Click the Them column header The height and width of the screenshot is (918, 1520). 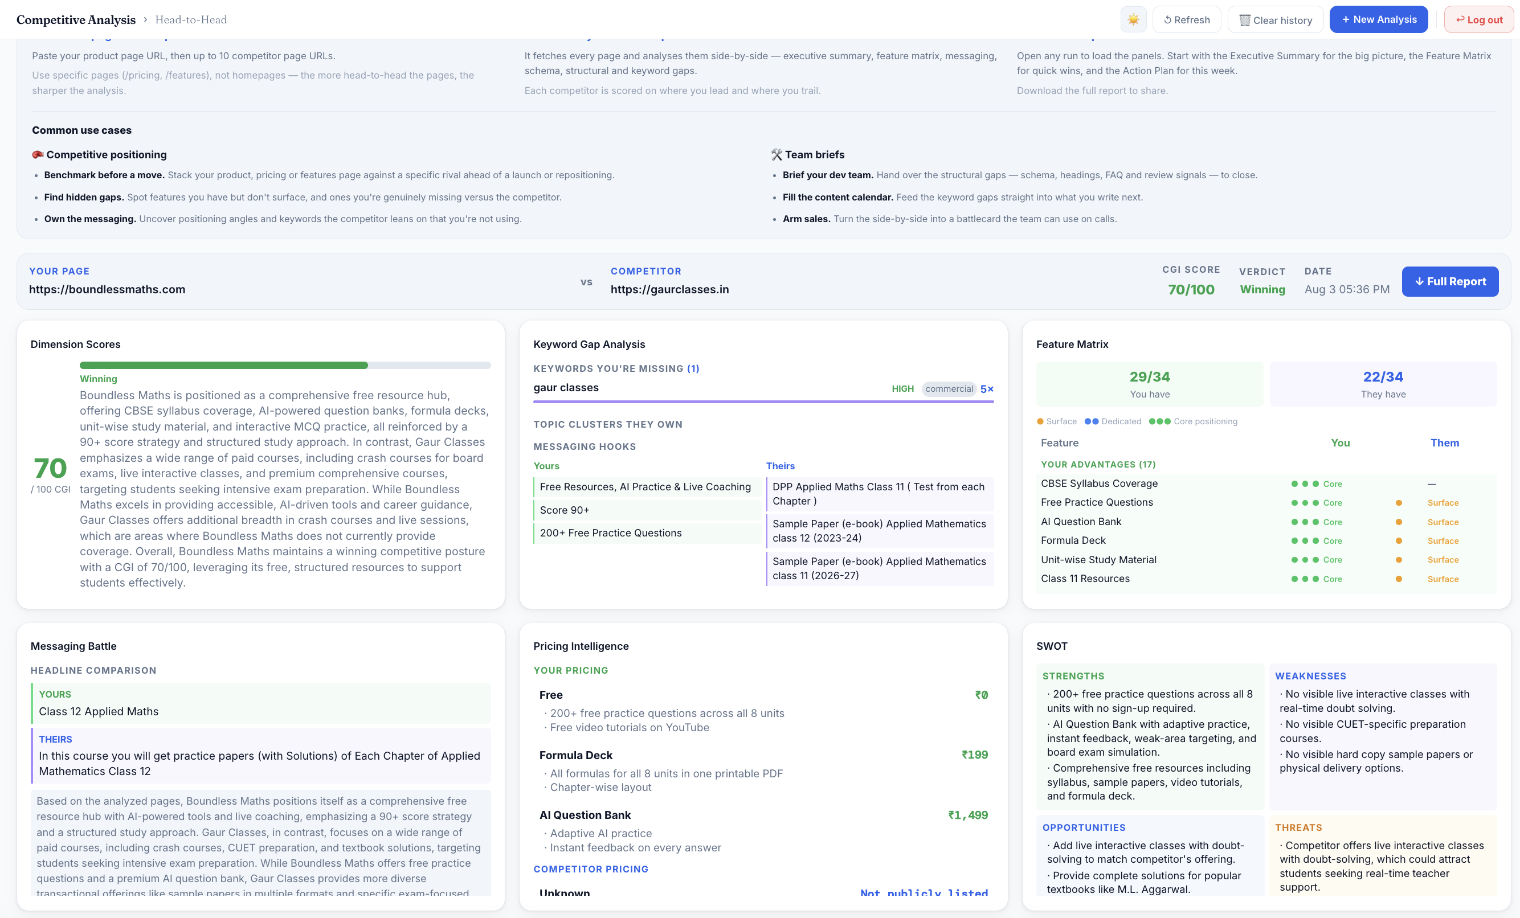(1445, 442)
